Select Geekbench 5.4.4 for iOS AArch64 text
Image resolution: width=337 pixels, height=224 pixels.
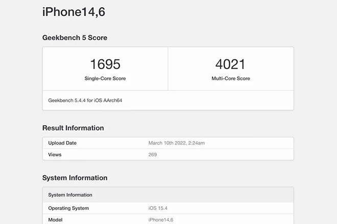[x=85, y=100]
